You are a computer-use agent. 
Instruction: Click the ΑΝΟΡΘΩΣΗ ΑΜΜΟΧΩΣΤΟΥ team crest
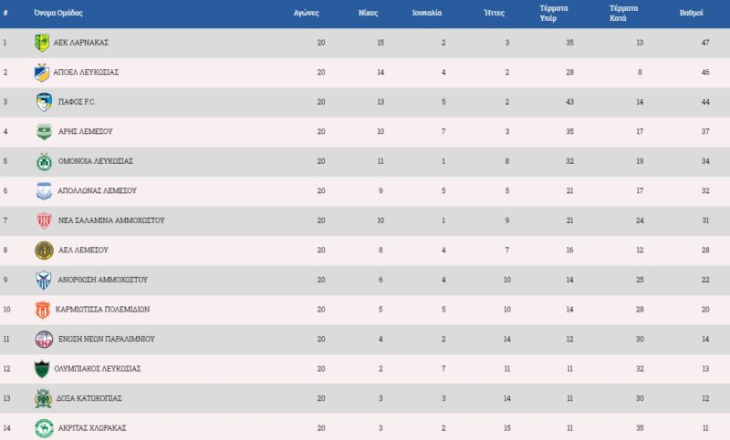[x=43, y=281]
